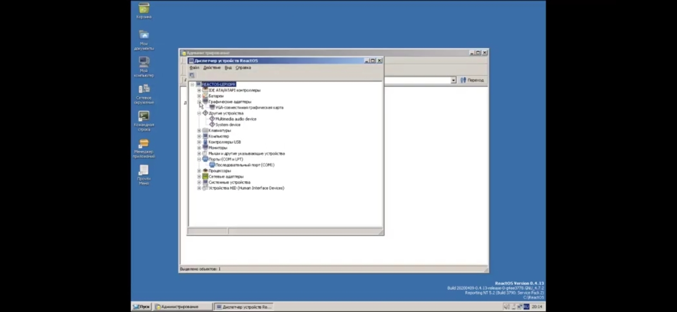
Task: Open the Корзина recycle bin desktop icon
Action: (144, 9)
